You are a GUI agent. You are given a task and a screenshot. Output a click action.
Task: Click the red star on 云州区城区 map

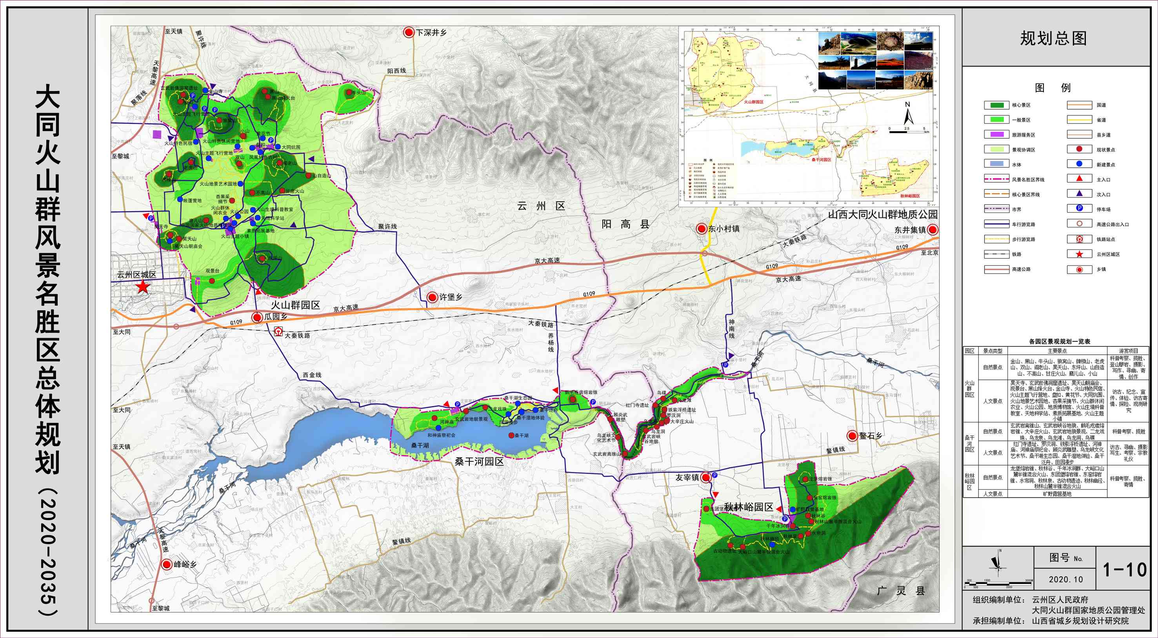[143, 286]
